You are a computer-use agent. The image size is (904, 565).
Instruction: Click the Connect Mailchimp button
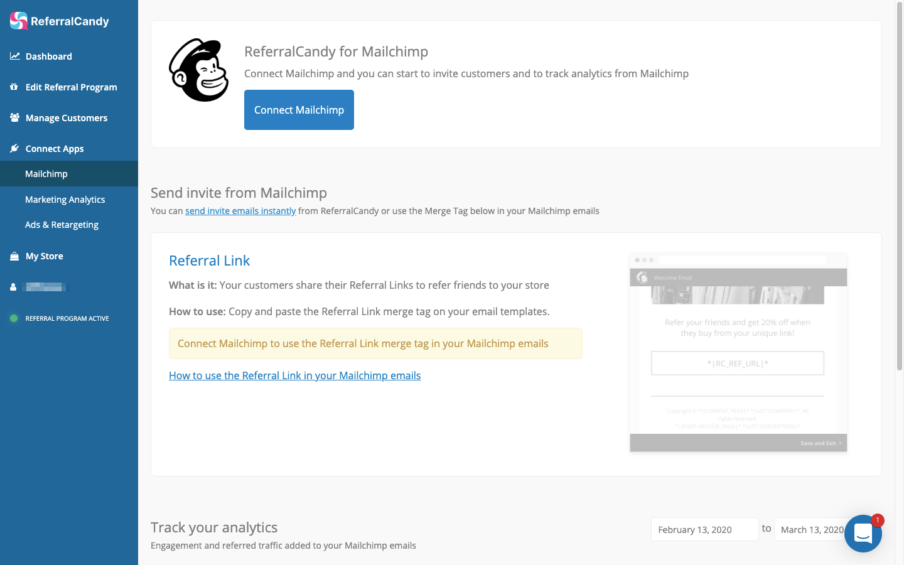pos(299,110)
